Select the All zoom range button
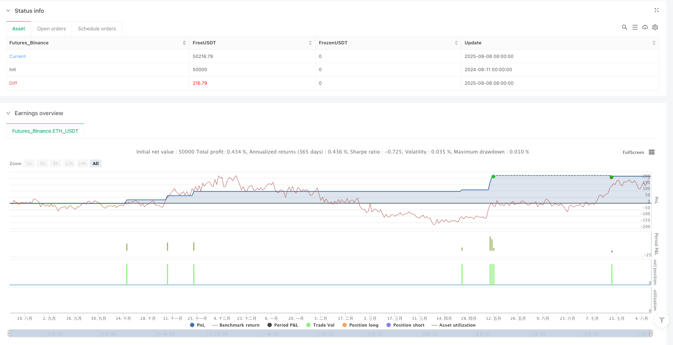The image size is (673, 345). pos(96,164)
